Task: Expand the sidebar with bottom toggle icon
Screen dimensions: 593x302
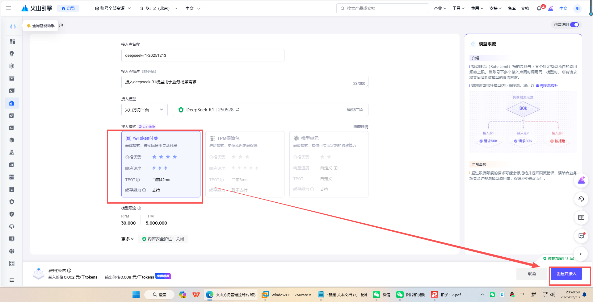Action: point(12,280)
